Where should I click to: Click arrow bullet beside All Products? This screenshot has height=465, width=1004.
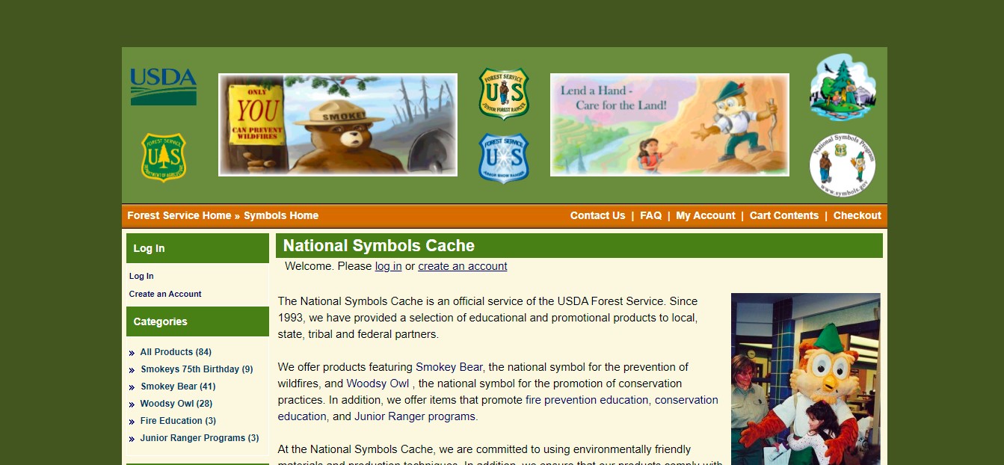(132, 353)
